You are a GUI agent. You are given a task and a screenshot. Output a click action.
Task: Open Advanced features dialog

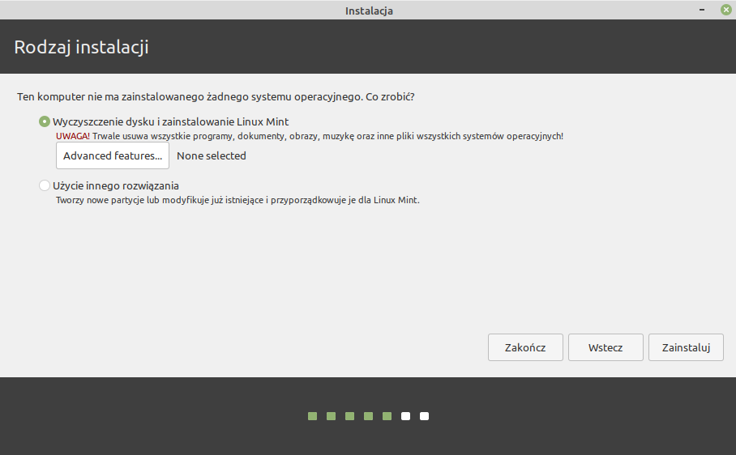(x=113, y=155)
